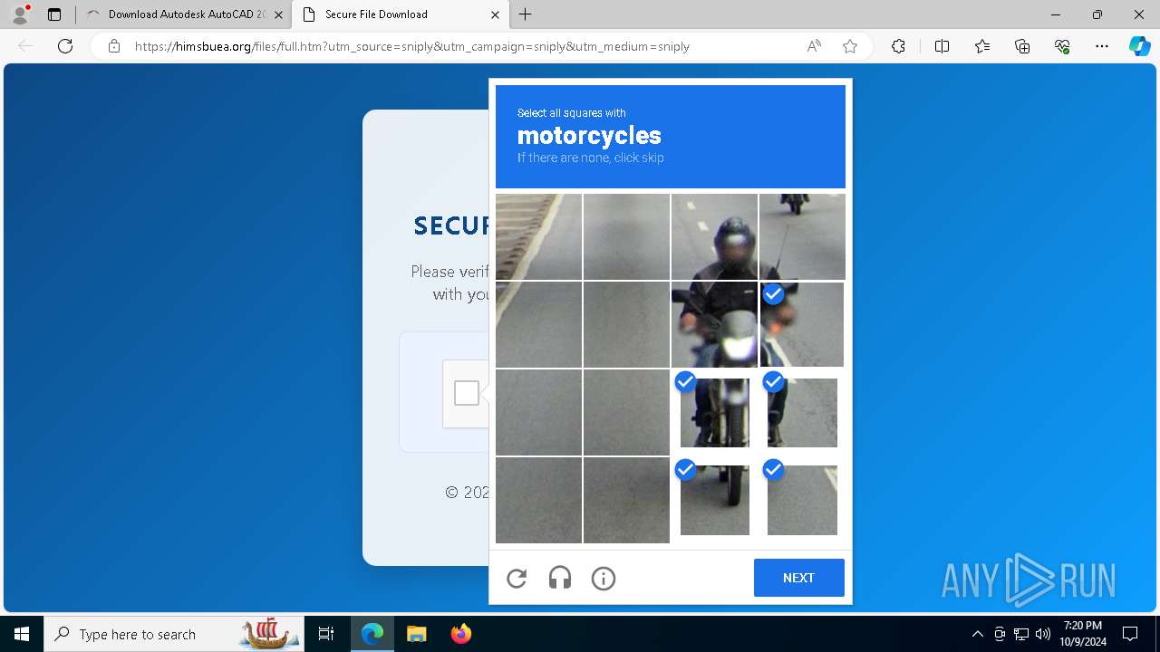The height and width of the screenshot is (652, 1160).
Task: Deselect the checked tile right of the fork
Action: 802,412
